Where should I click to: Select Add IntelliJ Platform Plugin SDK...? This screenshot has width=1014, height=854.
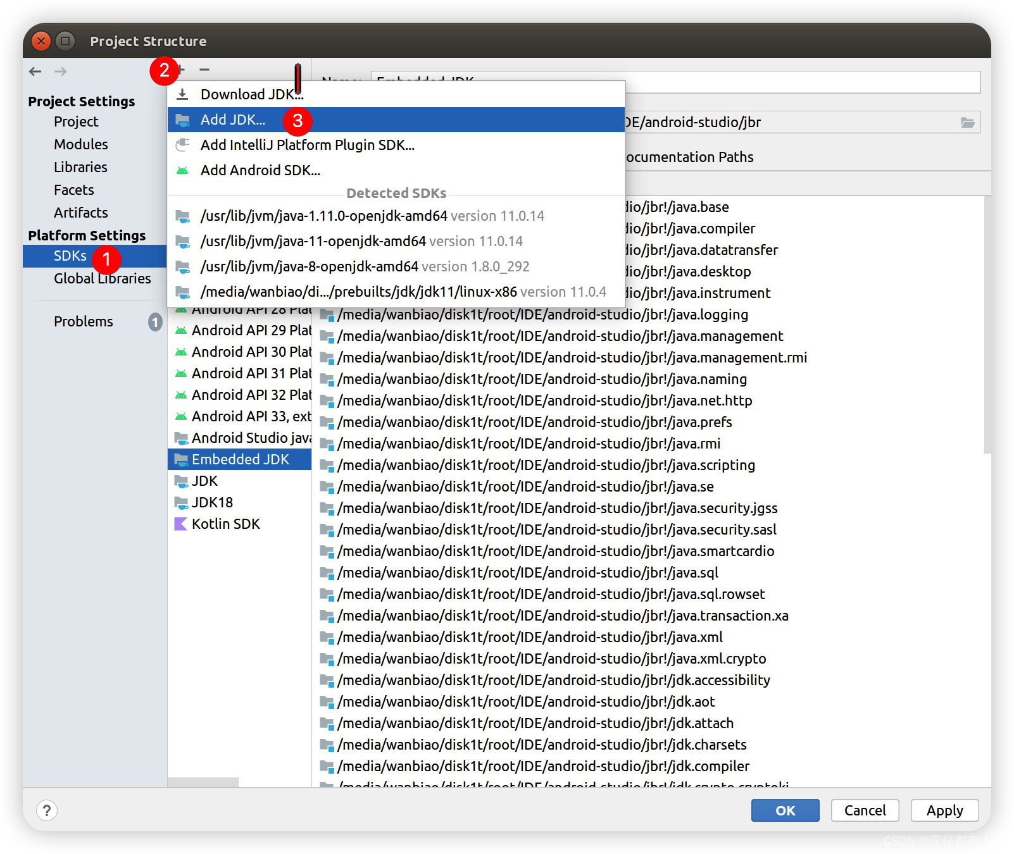(x=396, y=145)
